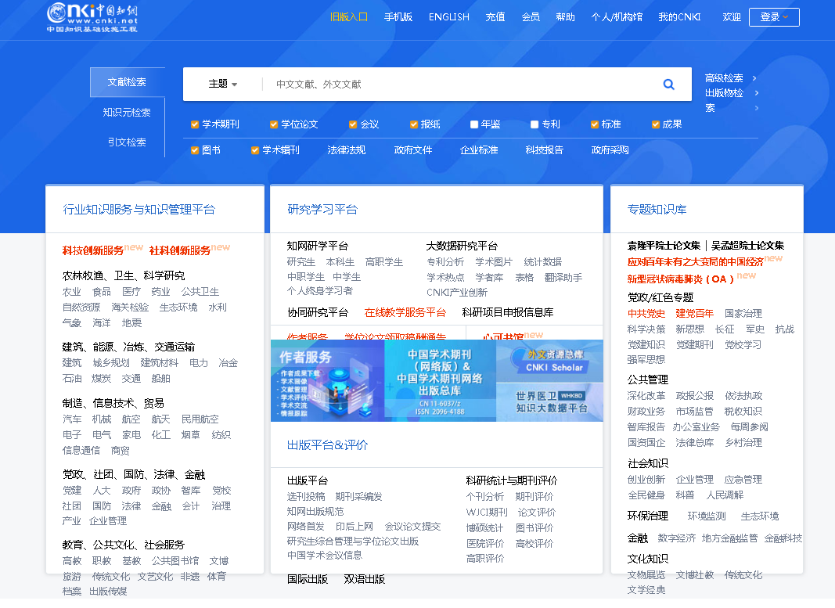Open 出版物检索 publication search link
835x608 pixels.
tap(724, 100)
